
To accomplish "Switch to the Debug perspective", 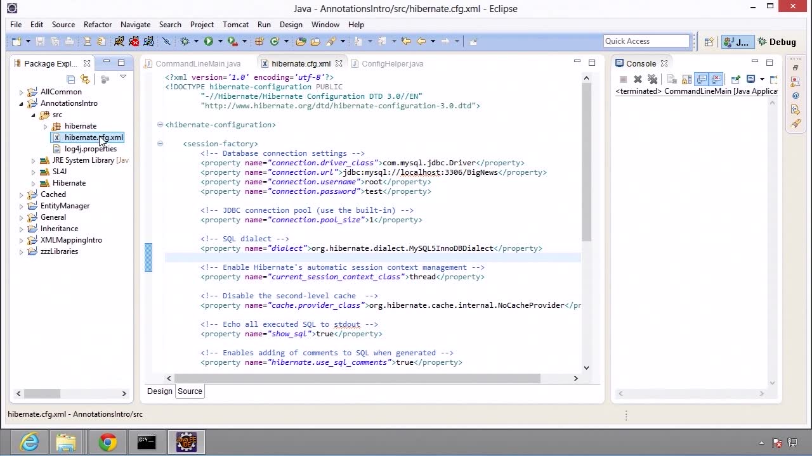I will coord(777,42).
